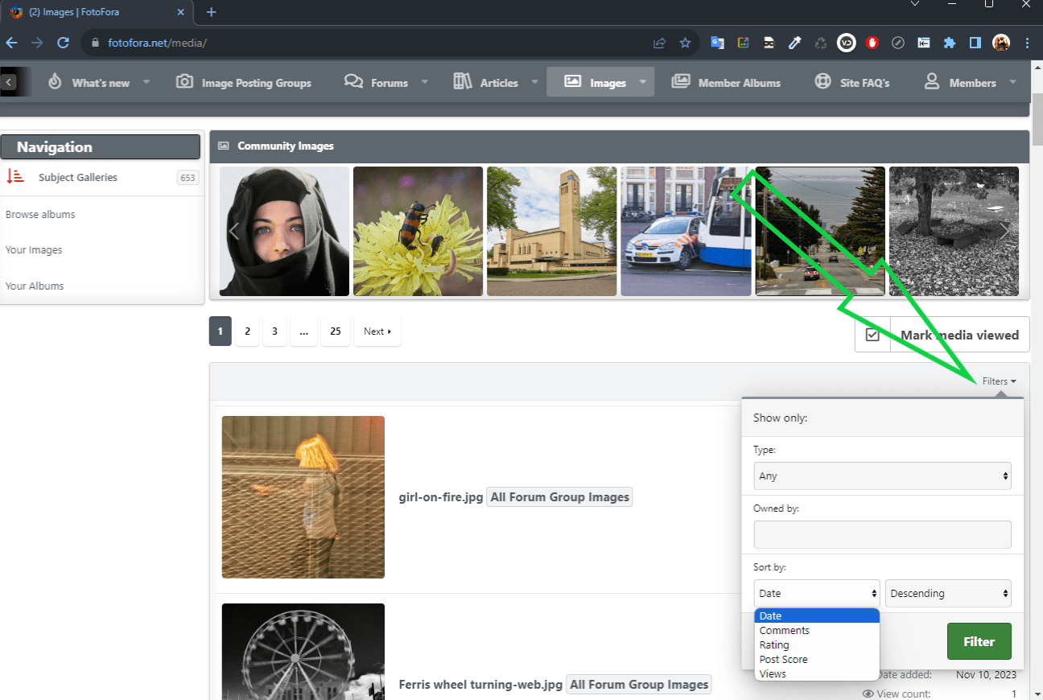Open the Member Albums nav item
Screen dimensions: 1043x700
click(726, 82)
